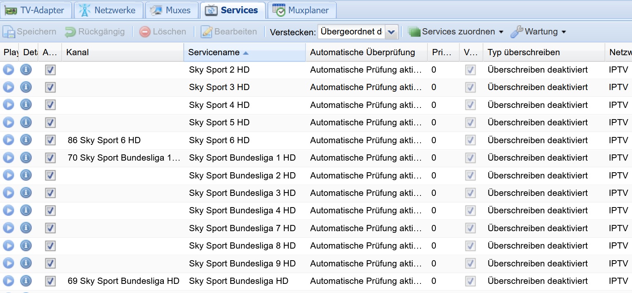Show details for Sky Sport 4 HD

click(26, 105)
